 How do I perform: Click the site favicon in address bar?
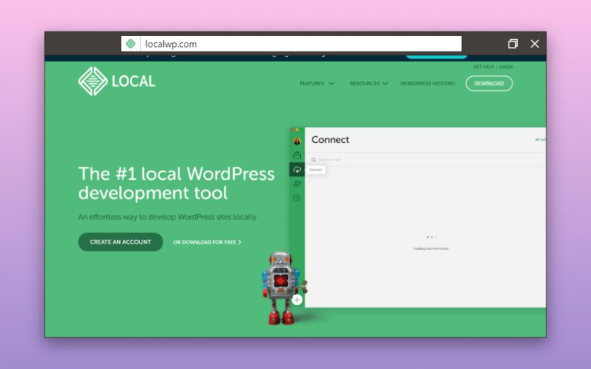[131, 44]
